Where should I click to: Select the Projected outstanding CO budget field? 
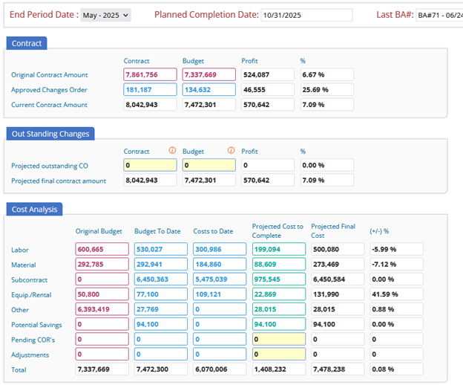(208, 165)
